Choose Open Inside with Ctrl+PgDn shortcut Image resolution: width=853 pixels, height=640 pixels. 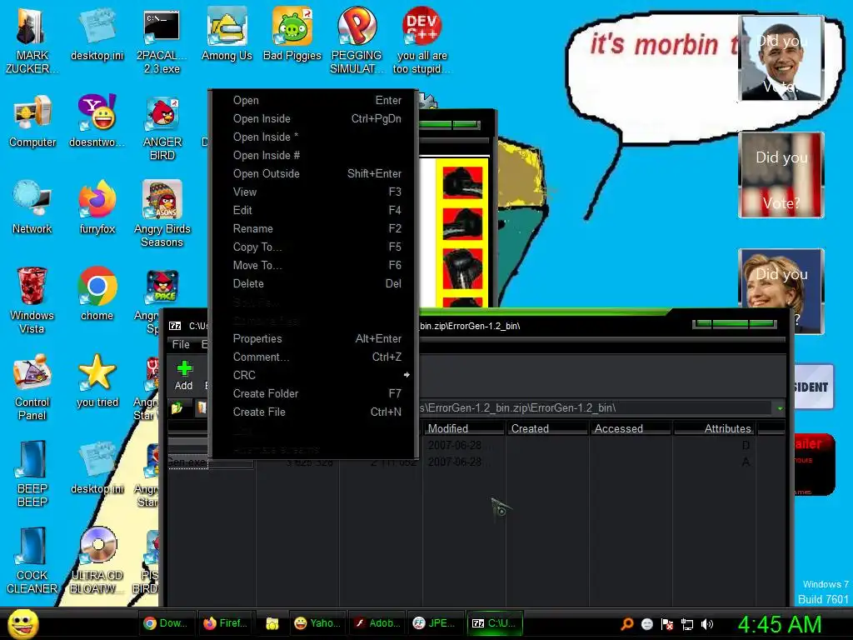pos(317,118)
